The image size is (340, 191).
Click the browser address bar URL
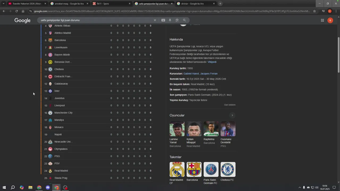(x=172, y=11)
